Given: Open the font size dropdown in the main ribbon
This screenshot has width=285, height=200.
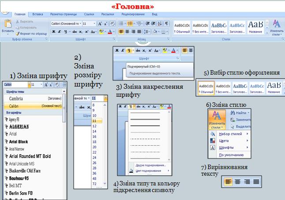Looking at the screenshot, I should point(94,24).
